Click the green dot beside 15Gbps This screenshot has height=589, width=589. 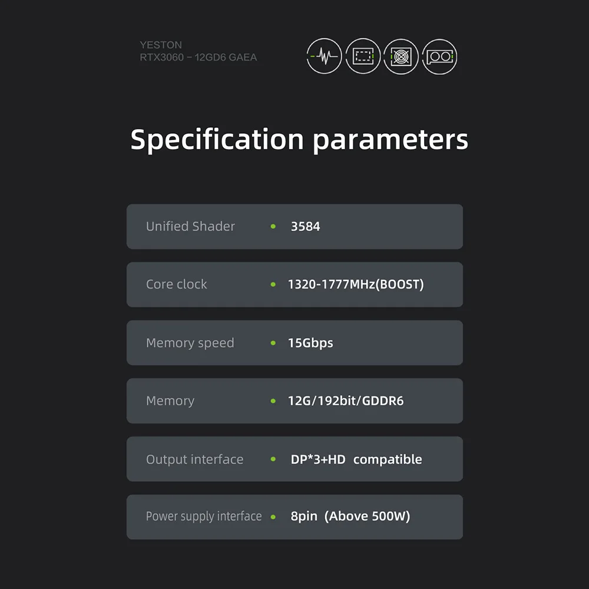pos(273,343)
